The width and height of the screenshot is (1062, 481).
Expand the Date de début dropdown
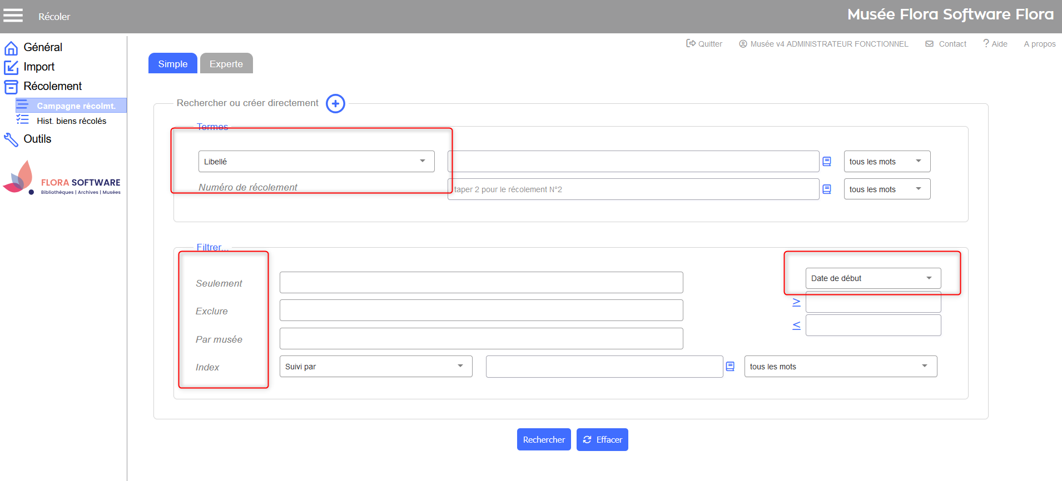click(872, 278)
